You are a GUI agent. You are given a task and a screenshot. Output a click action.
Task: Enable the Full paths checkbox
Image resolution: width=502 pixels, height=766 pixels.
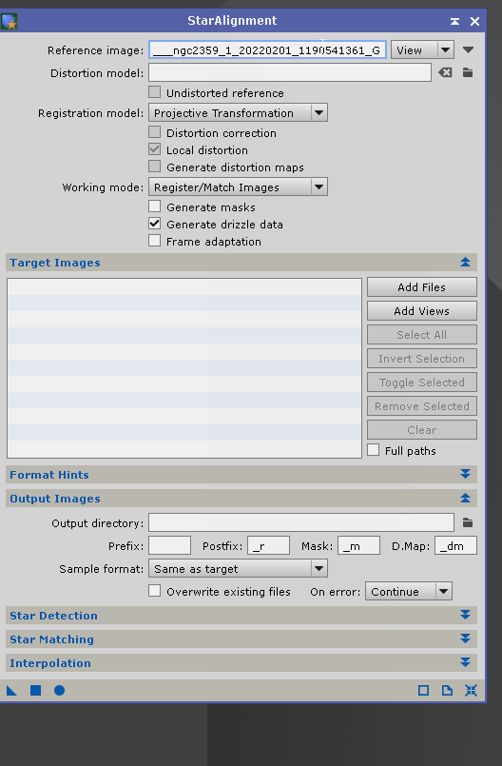pos(373,450)
